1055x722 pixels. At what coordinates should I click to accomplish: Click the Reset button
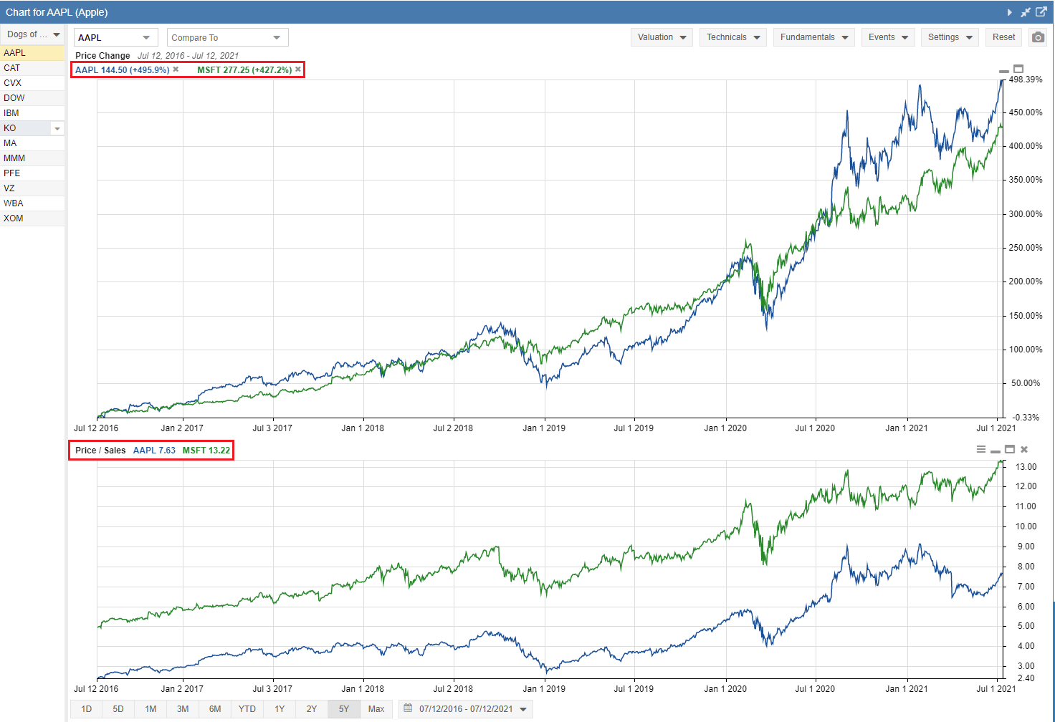(x=1003, y=37)
